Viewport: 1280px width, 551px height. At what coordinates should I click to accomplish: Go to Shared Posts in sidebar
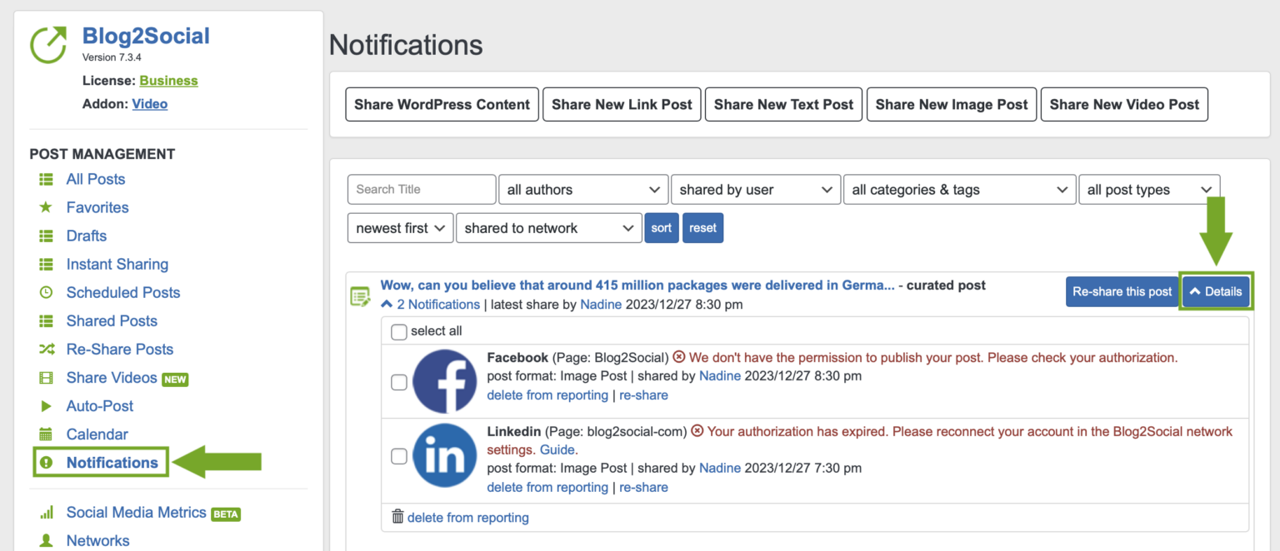click(112, 321)
